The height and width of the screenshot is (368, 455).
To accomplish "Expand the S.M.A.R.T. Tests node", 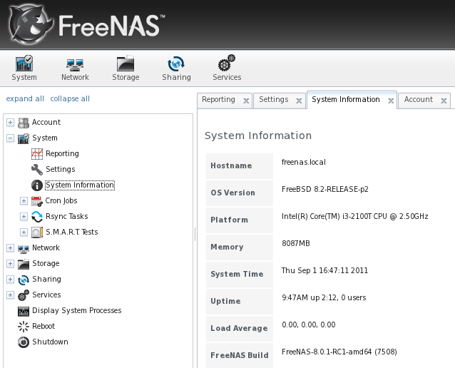I will pos(24,232).
